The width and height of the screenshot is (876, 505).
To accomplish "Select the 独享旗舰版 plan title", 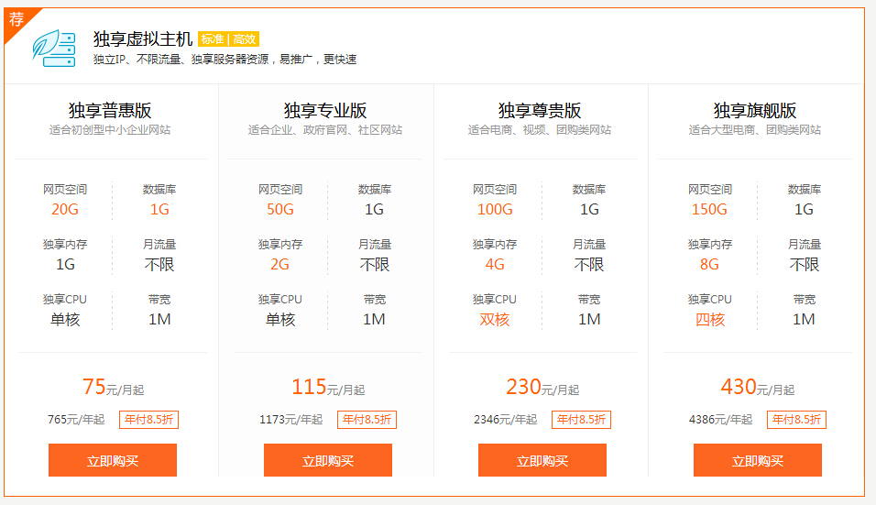I will [x=755, y=111].
